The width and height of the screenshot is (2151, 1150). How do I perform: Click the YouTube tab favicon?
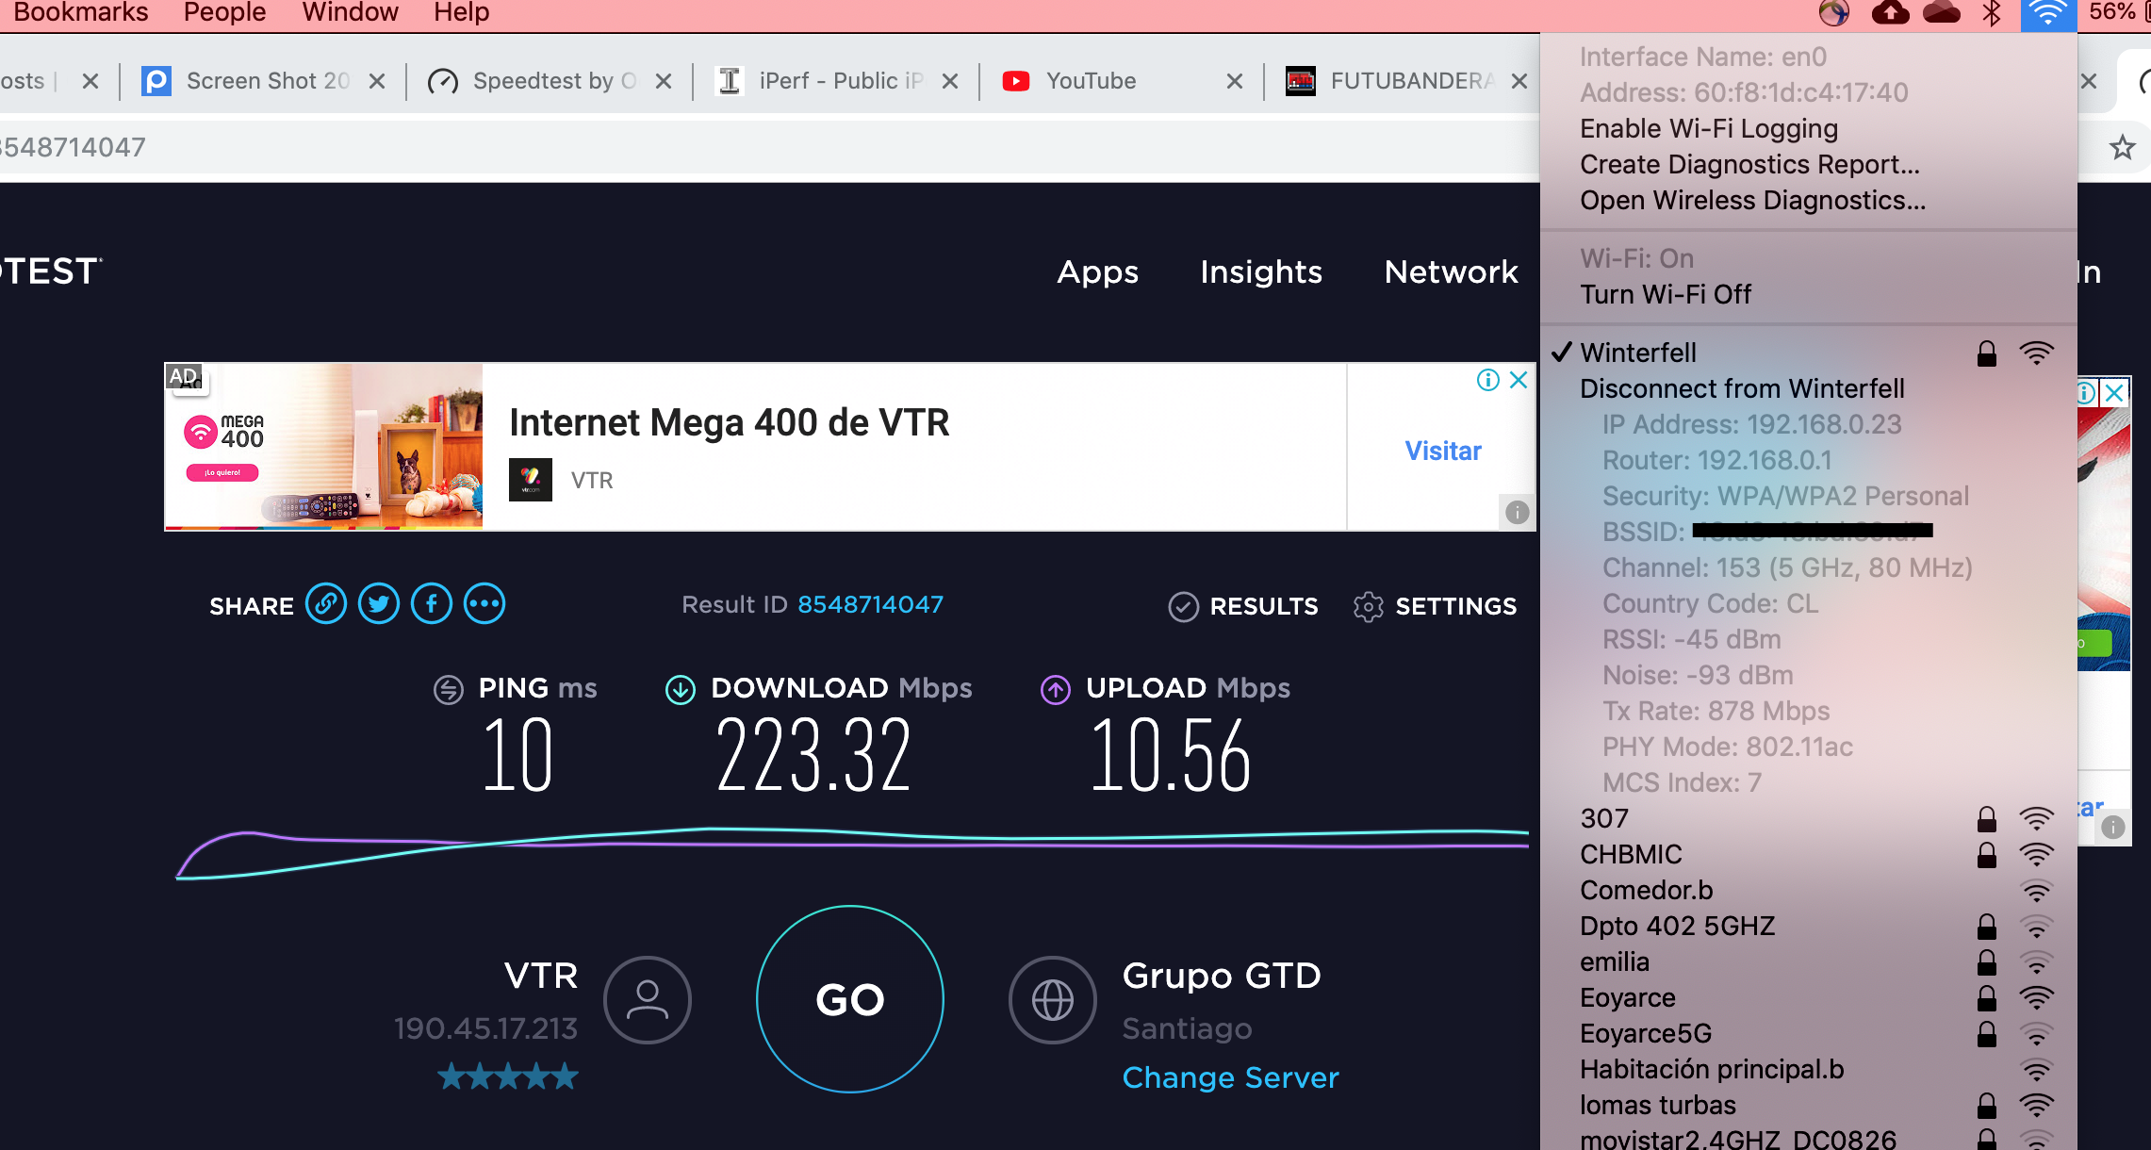1015,81
